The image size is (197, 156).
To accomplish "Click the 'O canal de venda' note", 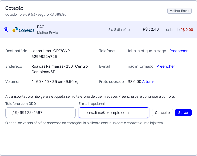I will (x=85, y=123).
